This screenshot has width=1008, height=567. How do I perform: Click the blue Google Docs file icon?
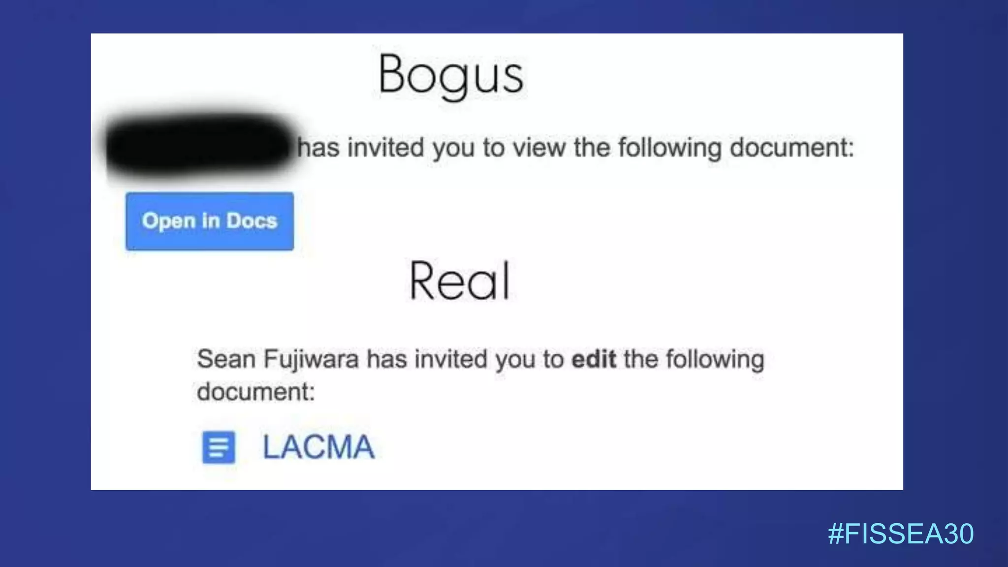[219, 447]
